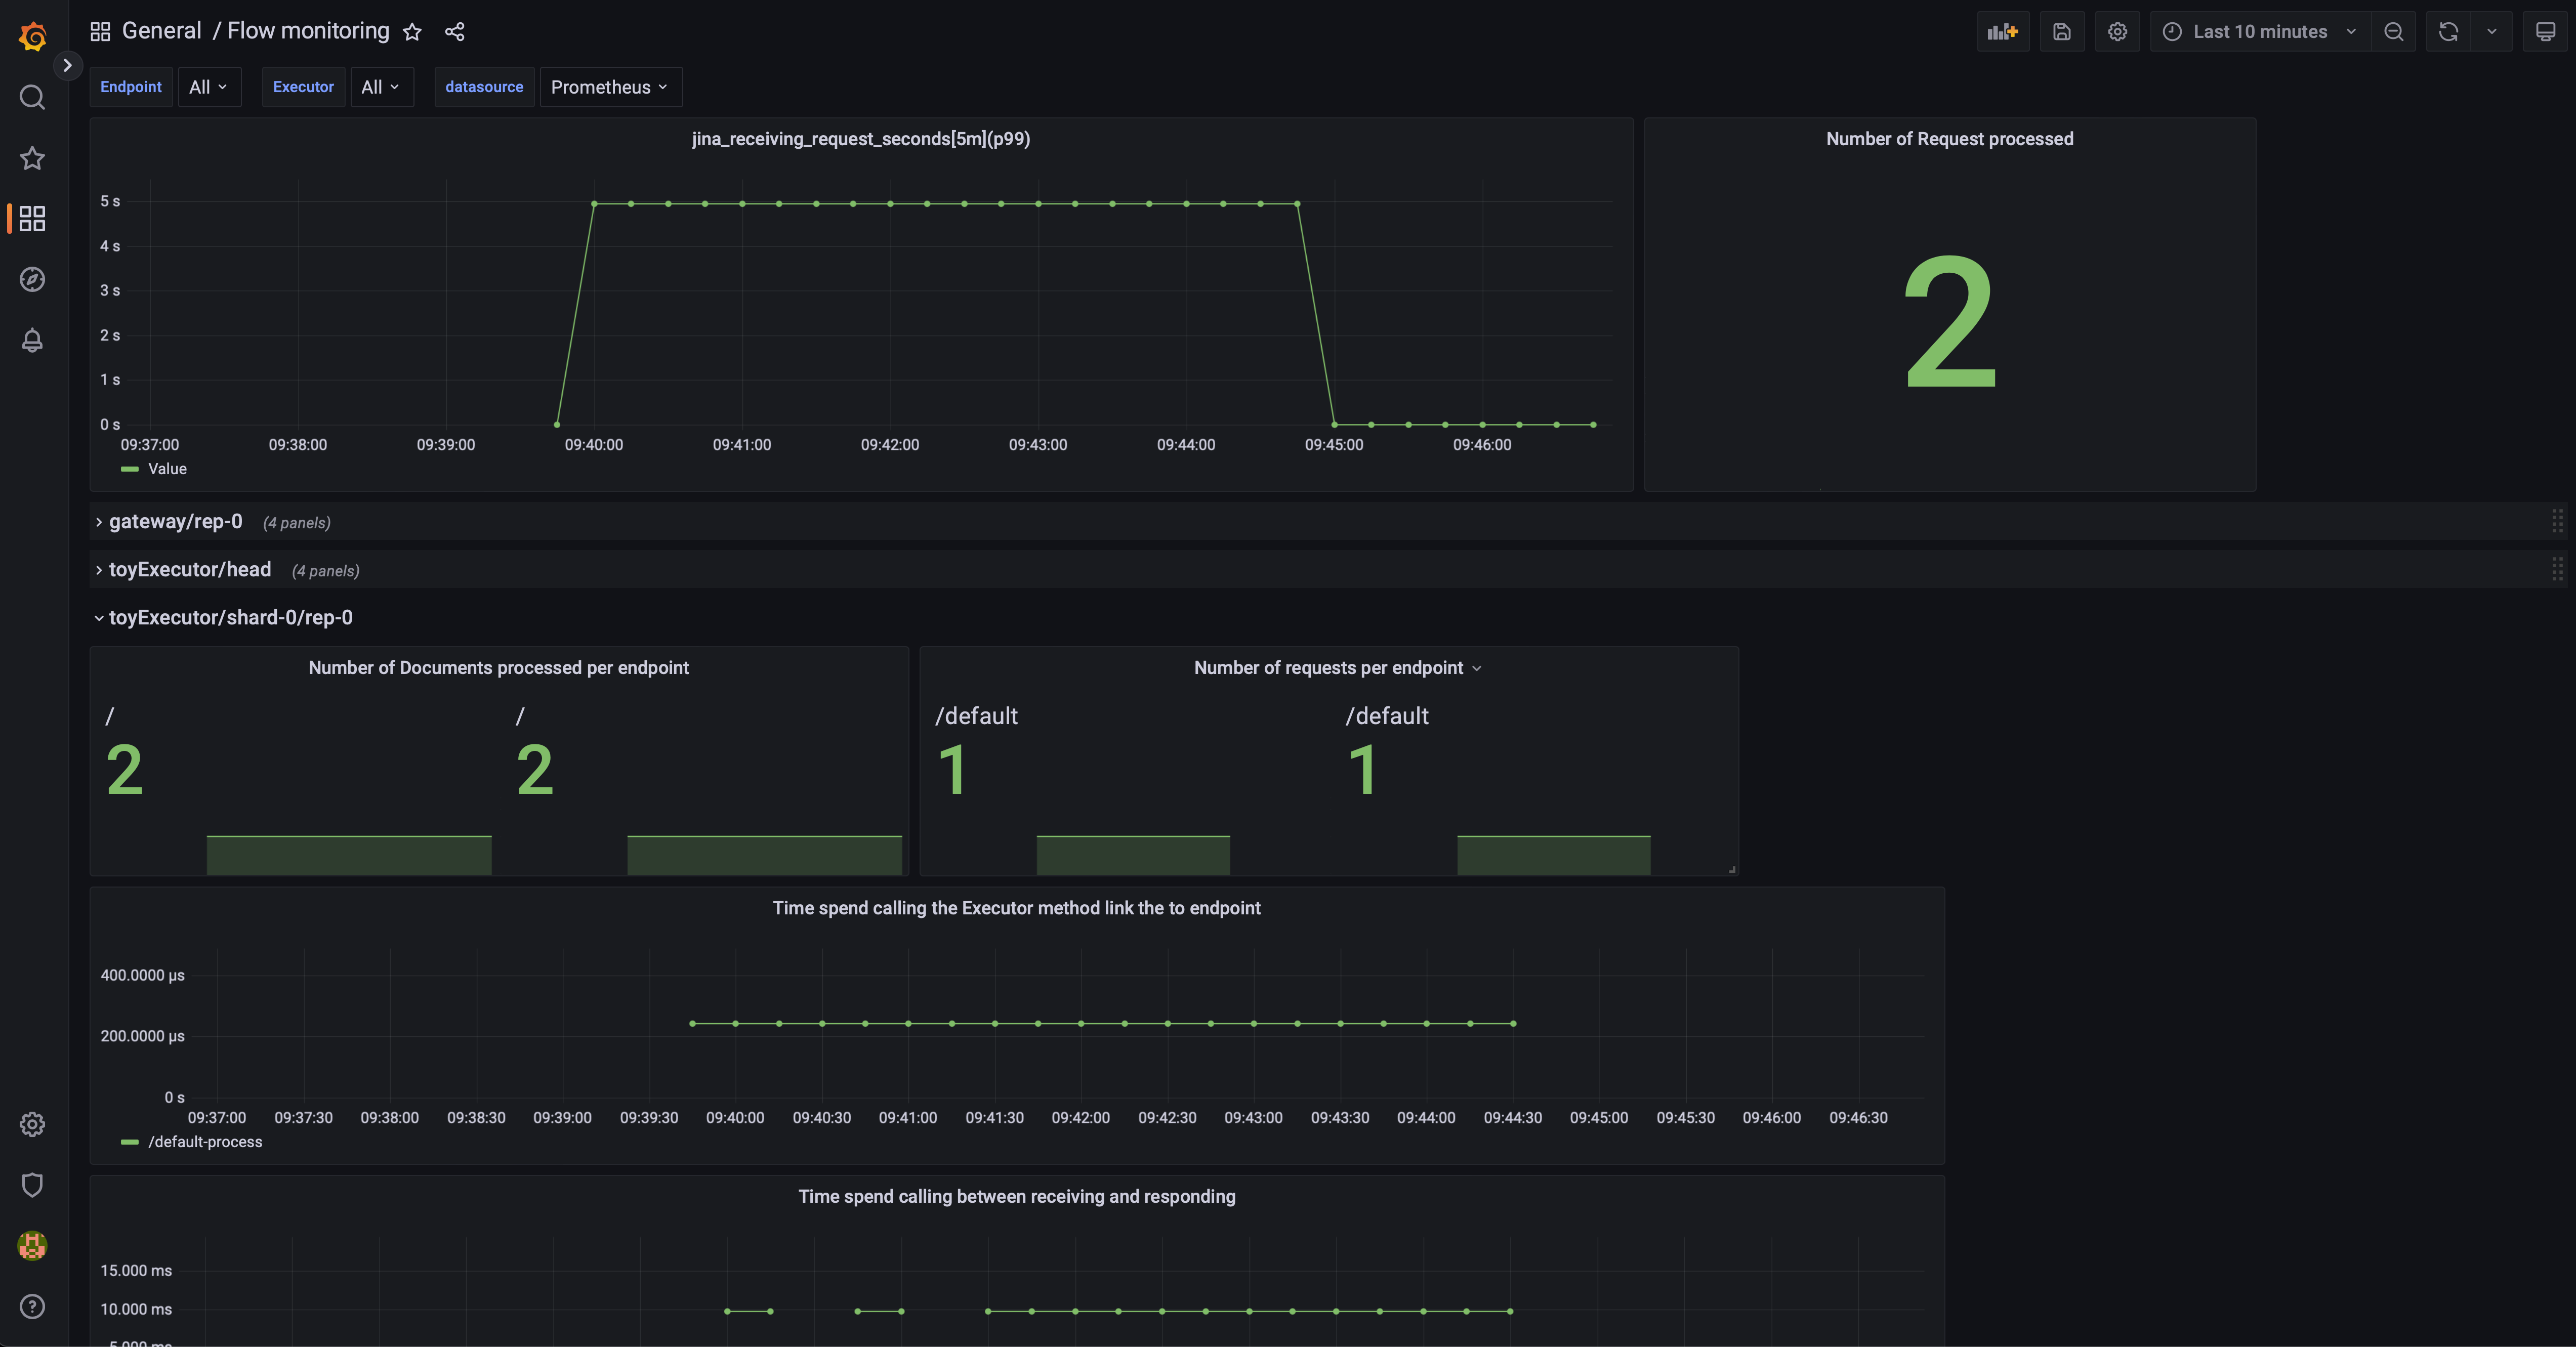The image size is (2576, 1347).
Task: Open the Last 10 minutes time picker
Action: click(2259, 32)
